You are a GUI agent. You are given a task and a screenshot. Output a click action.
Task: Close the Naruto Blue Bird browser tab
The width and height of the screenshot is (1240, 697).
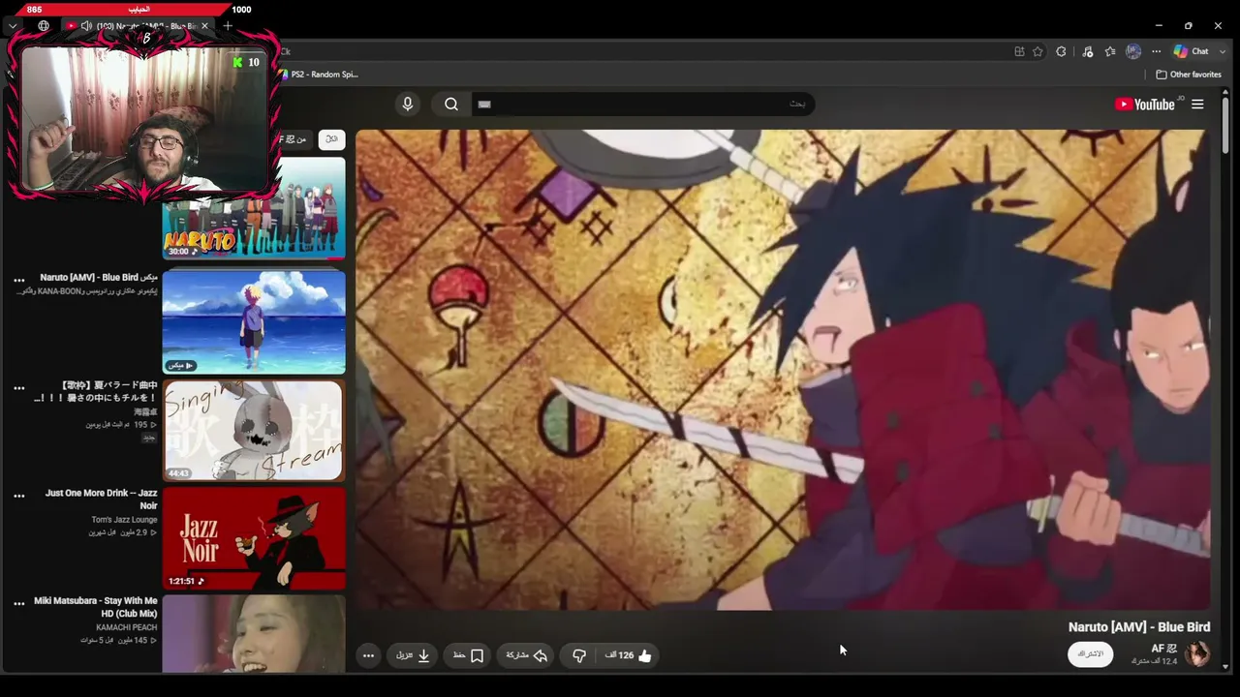coord(204,26)
